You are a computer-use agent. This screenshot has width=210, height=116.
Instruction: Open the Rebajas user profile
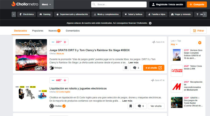tap(56, 68)
